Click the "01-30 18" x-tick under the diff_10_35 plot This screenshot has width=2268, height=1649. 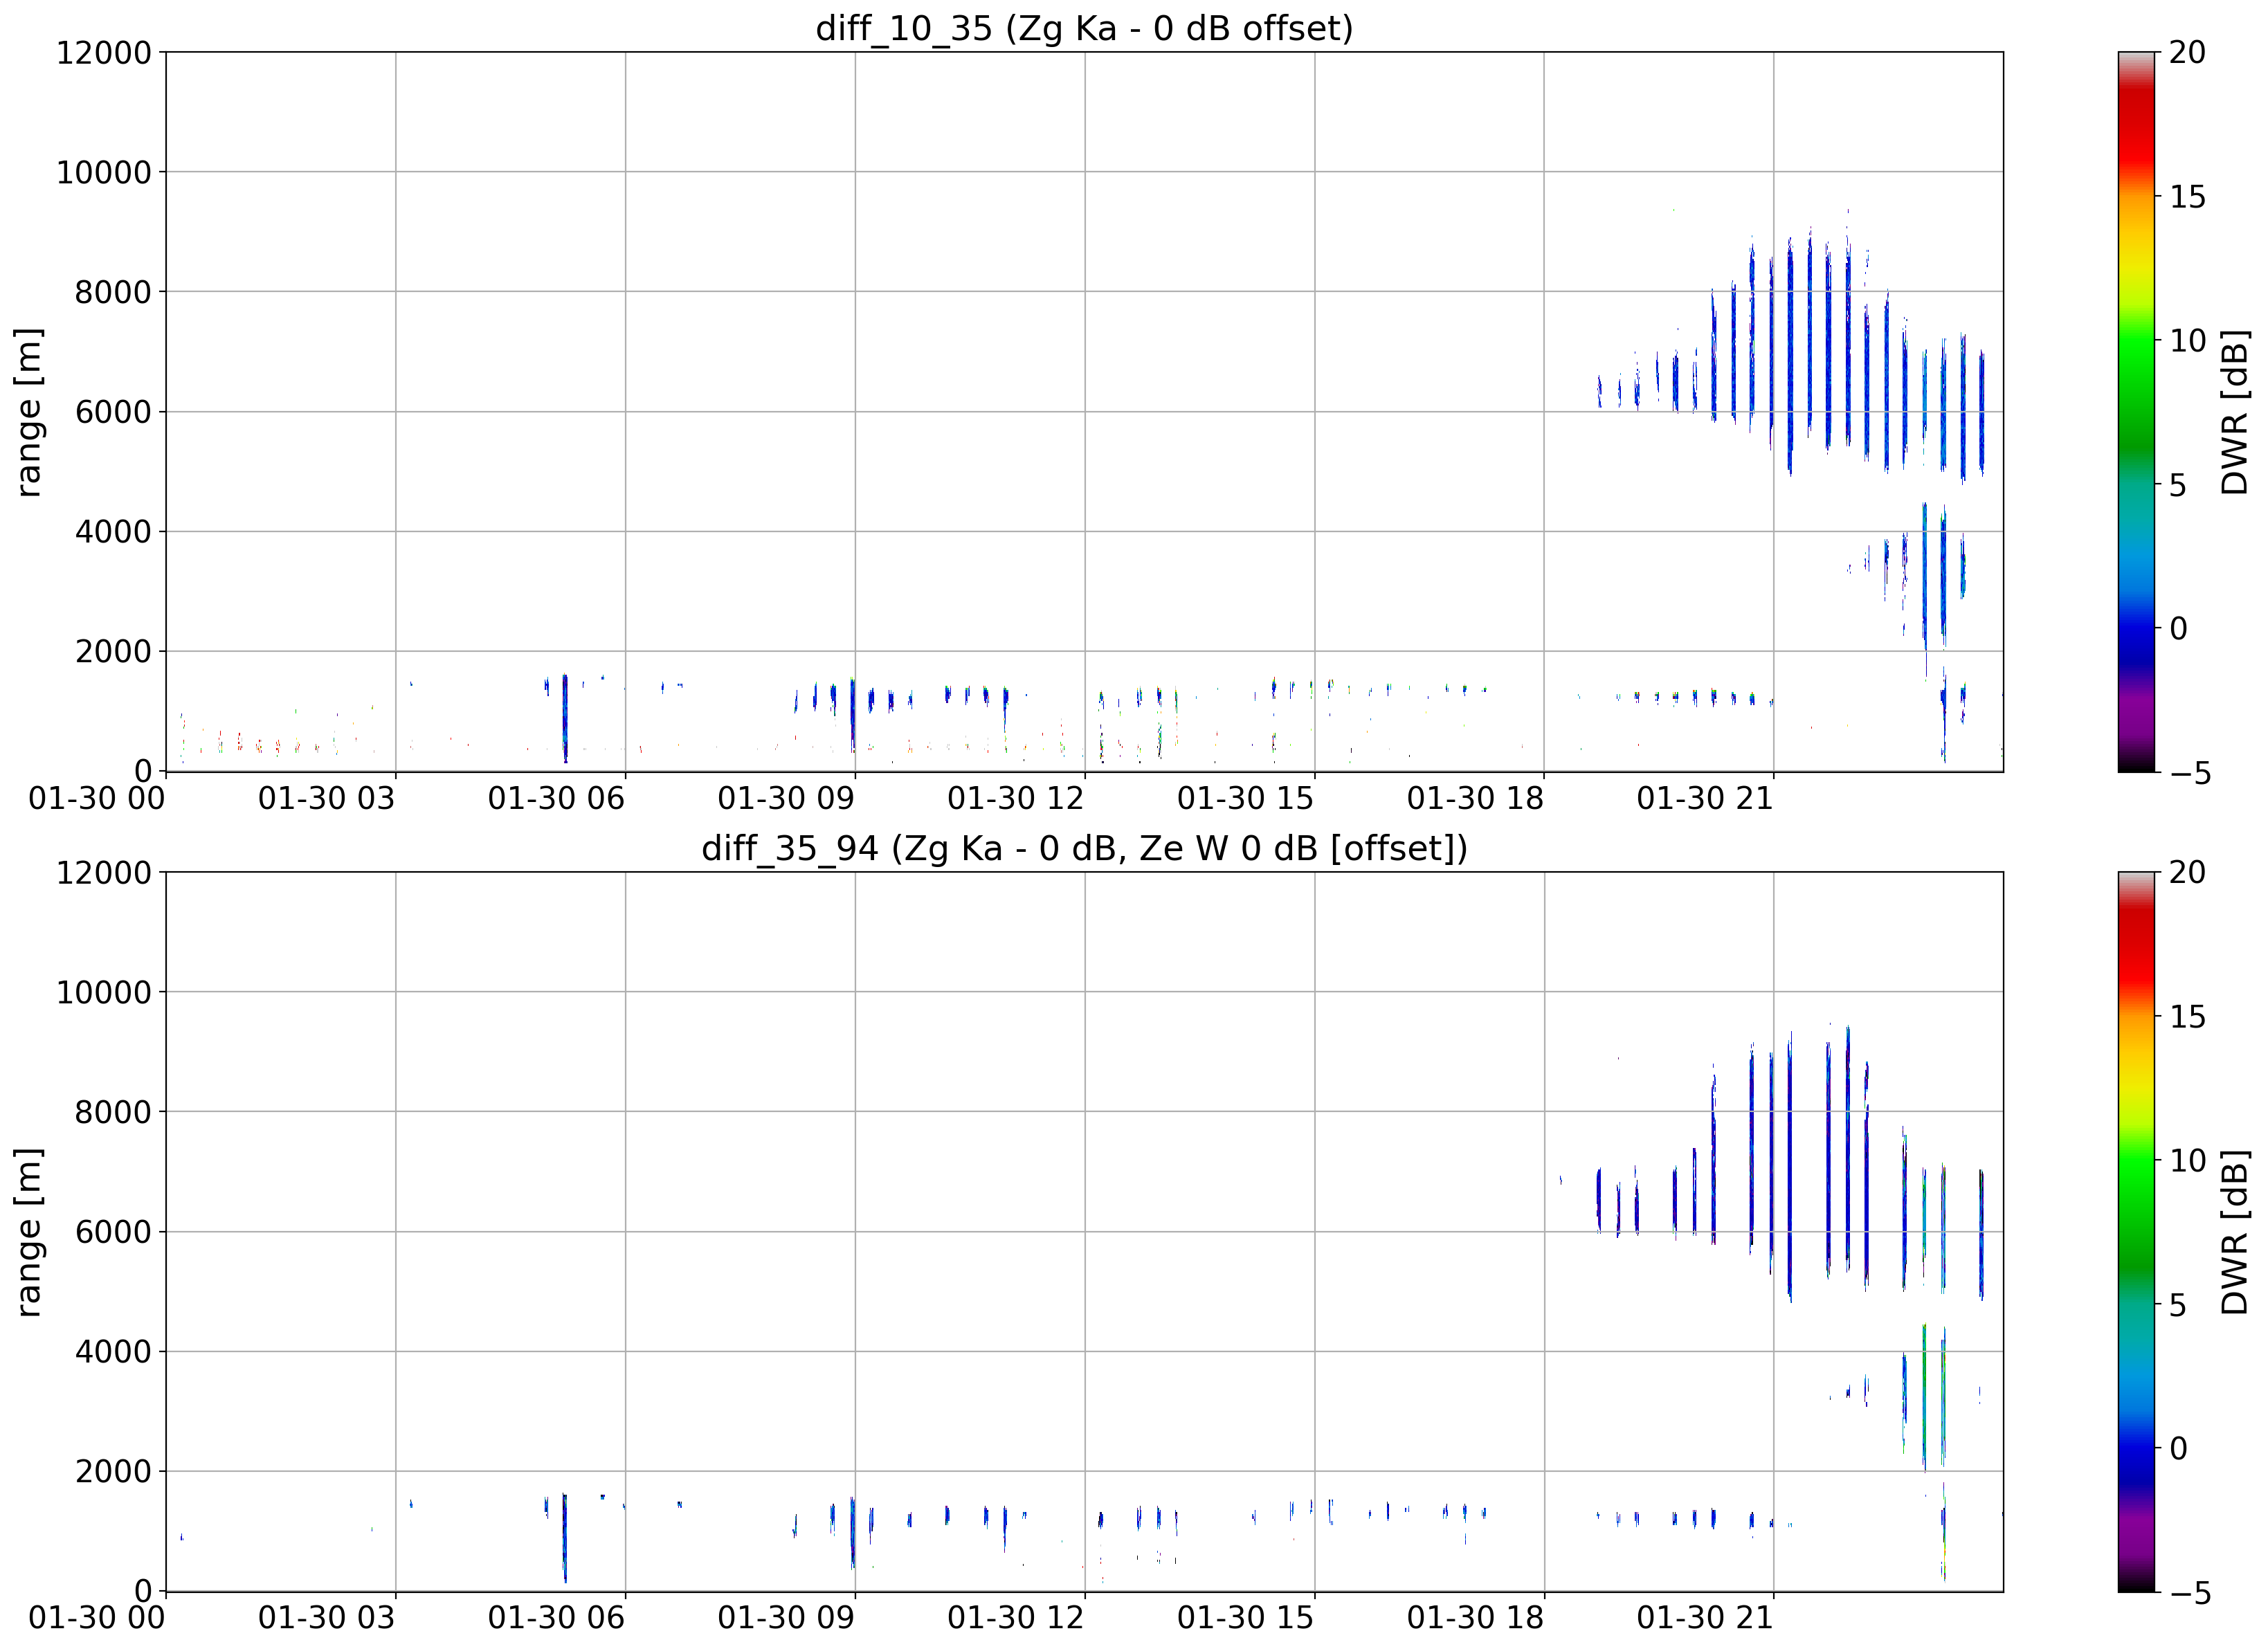tap(1475, 798)
